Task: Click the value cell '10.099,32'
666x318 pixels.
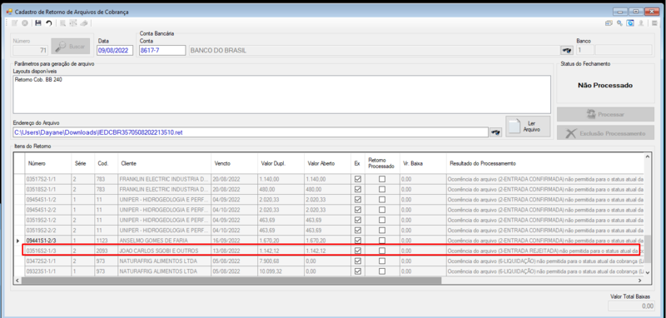Action: 281,271
